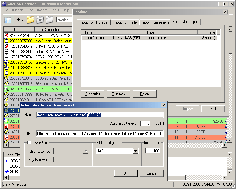
Task: Enable the Login first checkbox
Action: [29, 143]
